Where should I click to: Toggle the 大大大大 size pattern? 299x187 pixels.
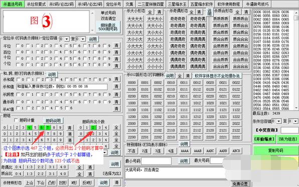(x=135, y=19)
